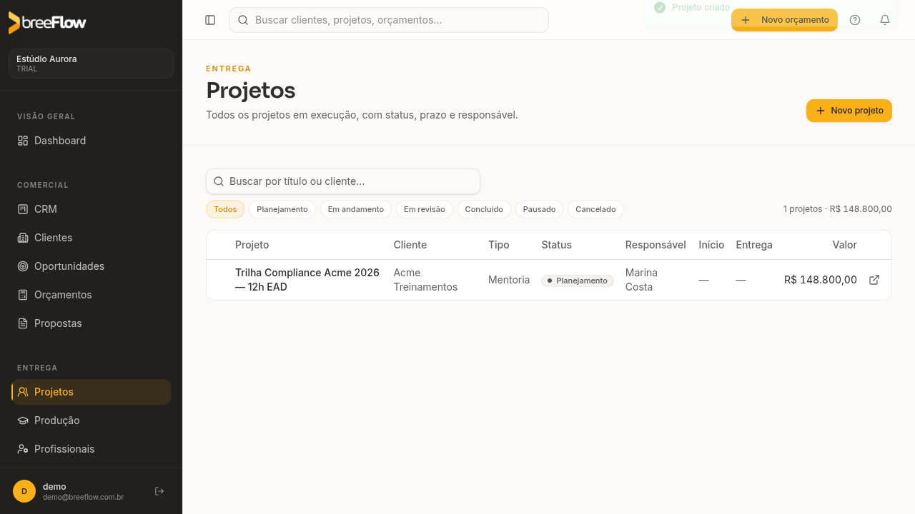The height and width of the screenshot is (514, 915).
Task: Click the Valor column header
Action: pyautogui.click(x=844, y=245)
